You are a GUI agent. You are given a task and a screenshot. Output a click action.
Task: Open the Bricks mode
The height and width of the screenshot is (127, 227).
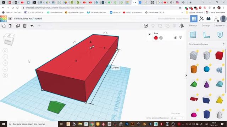coord(209,19)
